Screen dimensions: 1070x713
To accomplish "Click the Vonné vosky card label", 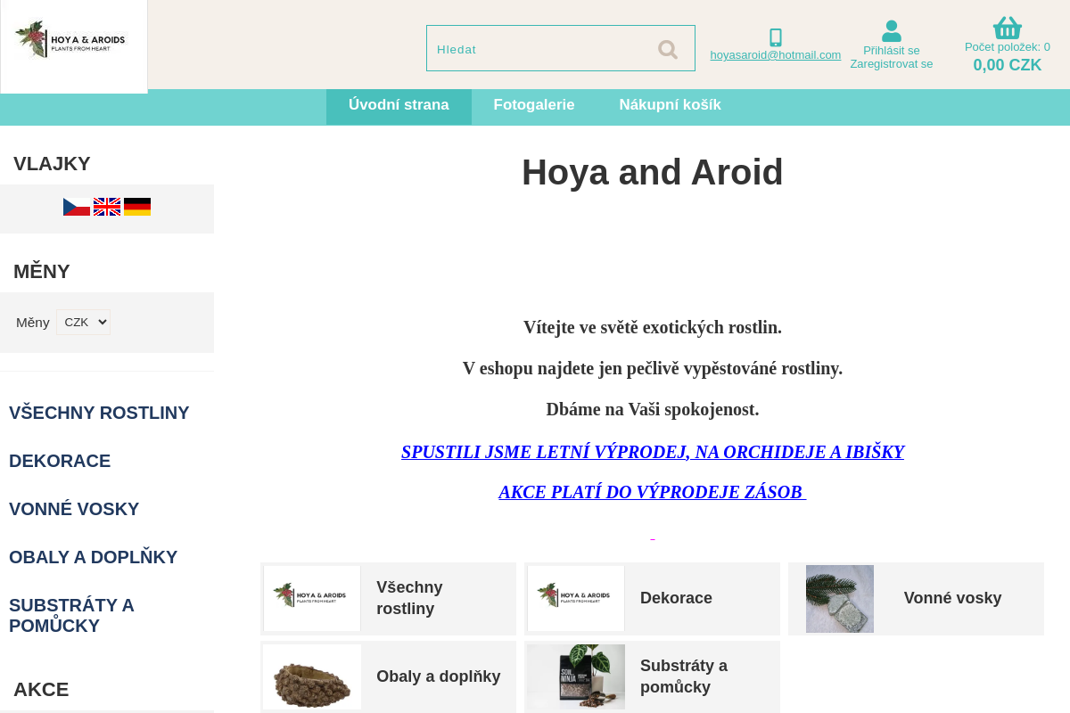I will coord(952,598).
